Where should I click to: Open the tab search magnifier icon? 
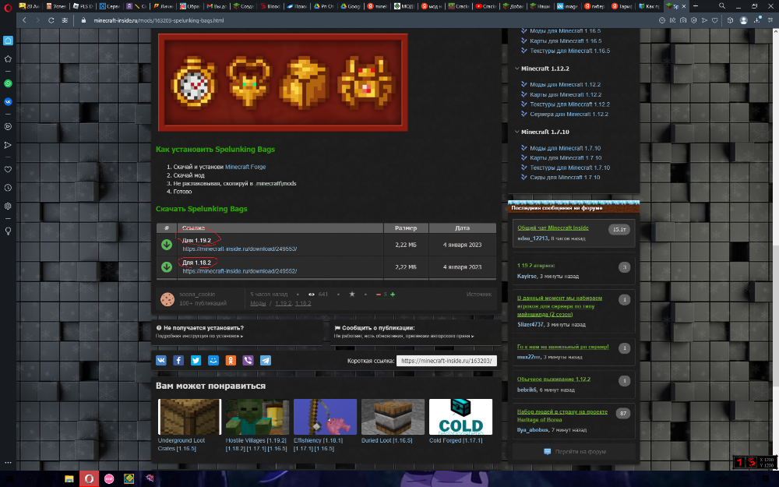(x=722, y=6)
